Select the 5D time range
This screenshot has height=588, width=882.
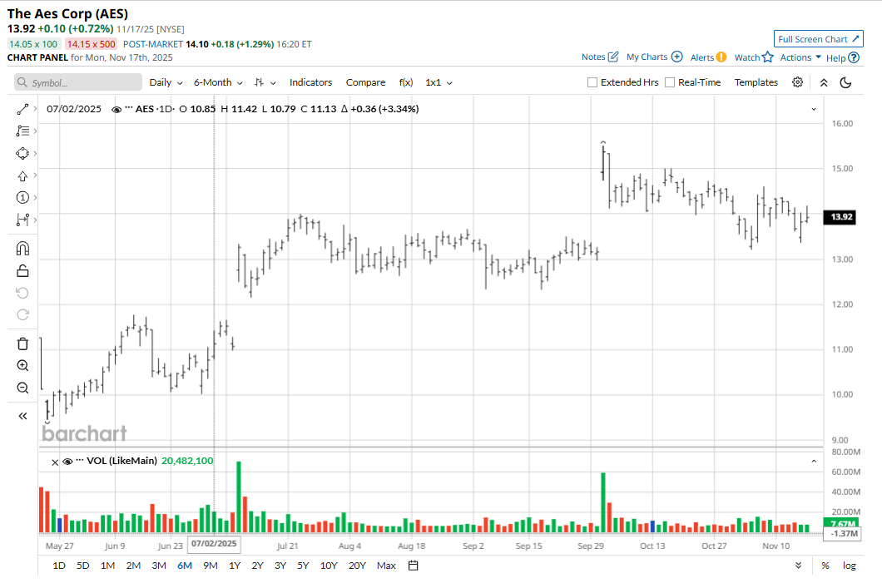click(82, 566)
